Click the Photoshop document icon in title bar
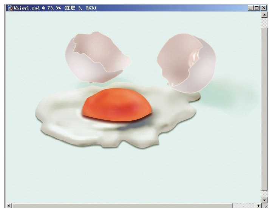Viewport: 269px width, 209px height. click(10, 8)
